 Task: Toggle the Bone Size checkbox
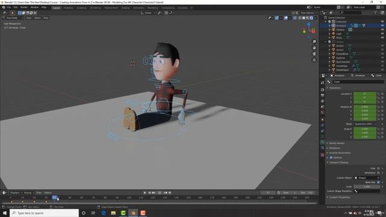tap(378, 182)
